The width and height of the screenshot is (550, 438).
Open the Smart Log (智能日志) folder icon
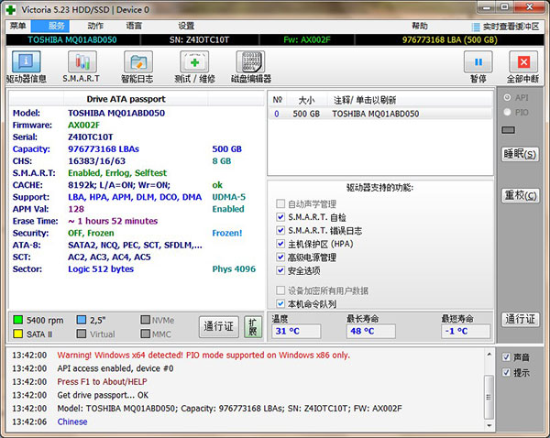[138, 62]
